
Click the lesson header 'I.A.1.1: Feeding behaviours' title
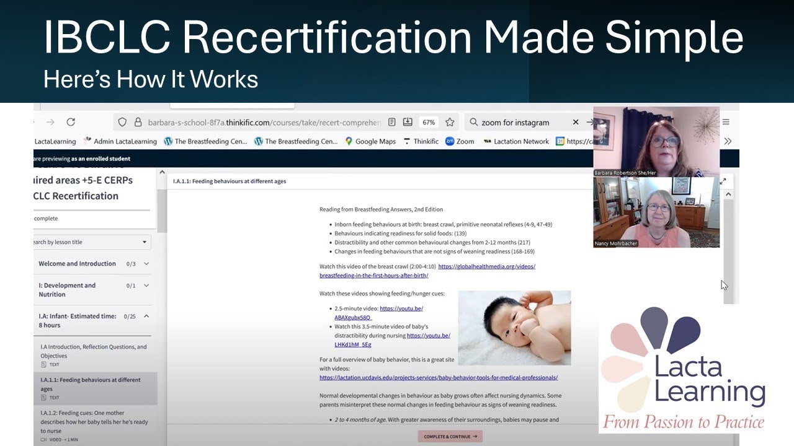tap(230, 181)
